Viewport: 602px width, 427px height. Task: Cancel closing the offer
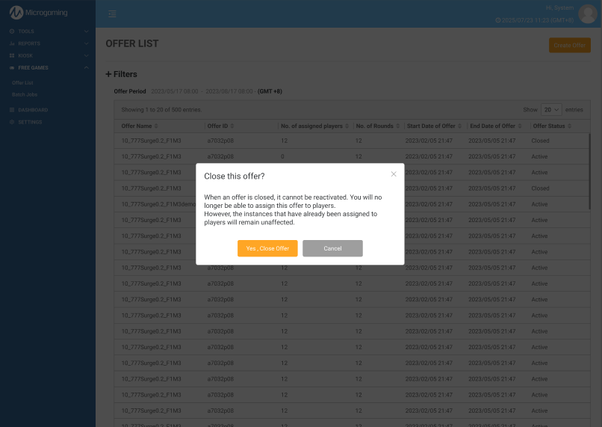(x=332, y=248)
